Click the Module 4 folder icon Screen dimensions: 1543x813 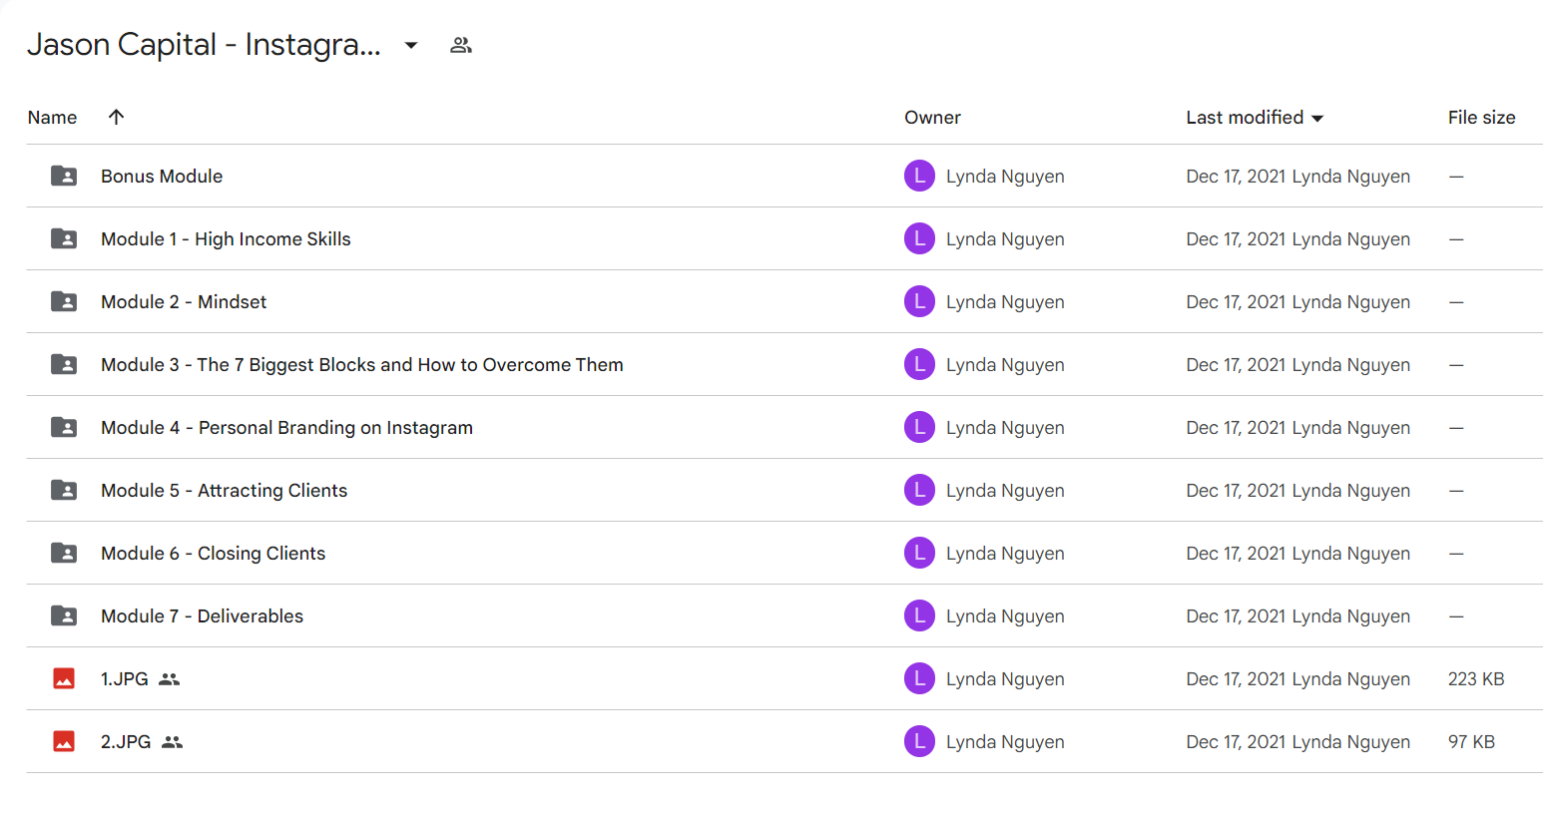[64, 427]
